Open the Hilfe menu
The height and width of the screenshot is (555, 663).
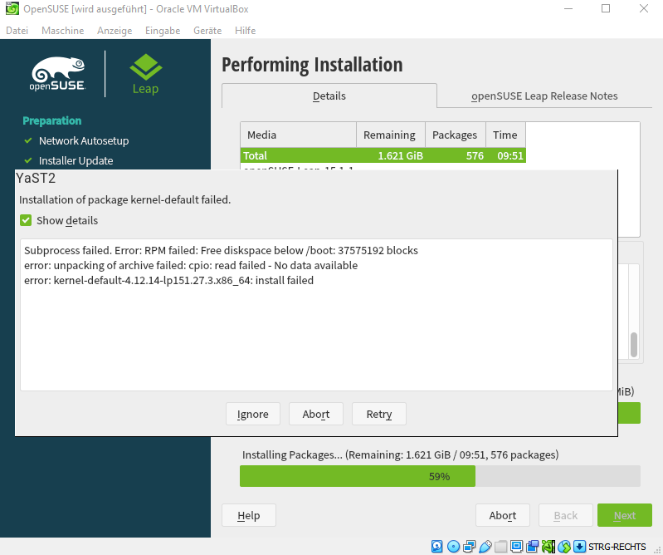pos(246,31)
